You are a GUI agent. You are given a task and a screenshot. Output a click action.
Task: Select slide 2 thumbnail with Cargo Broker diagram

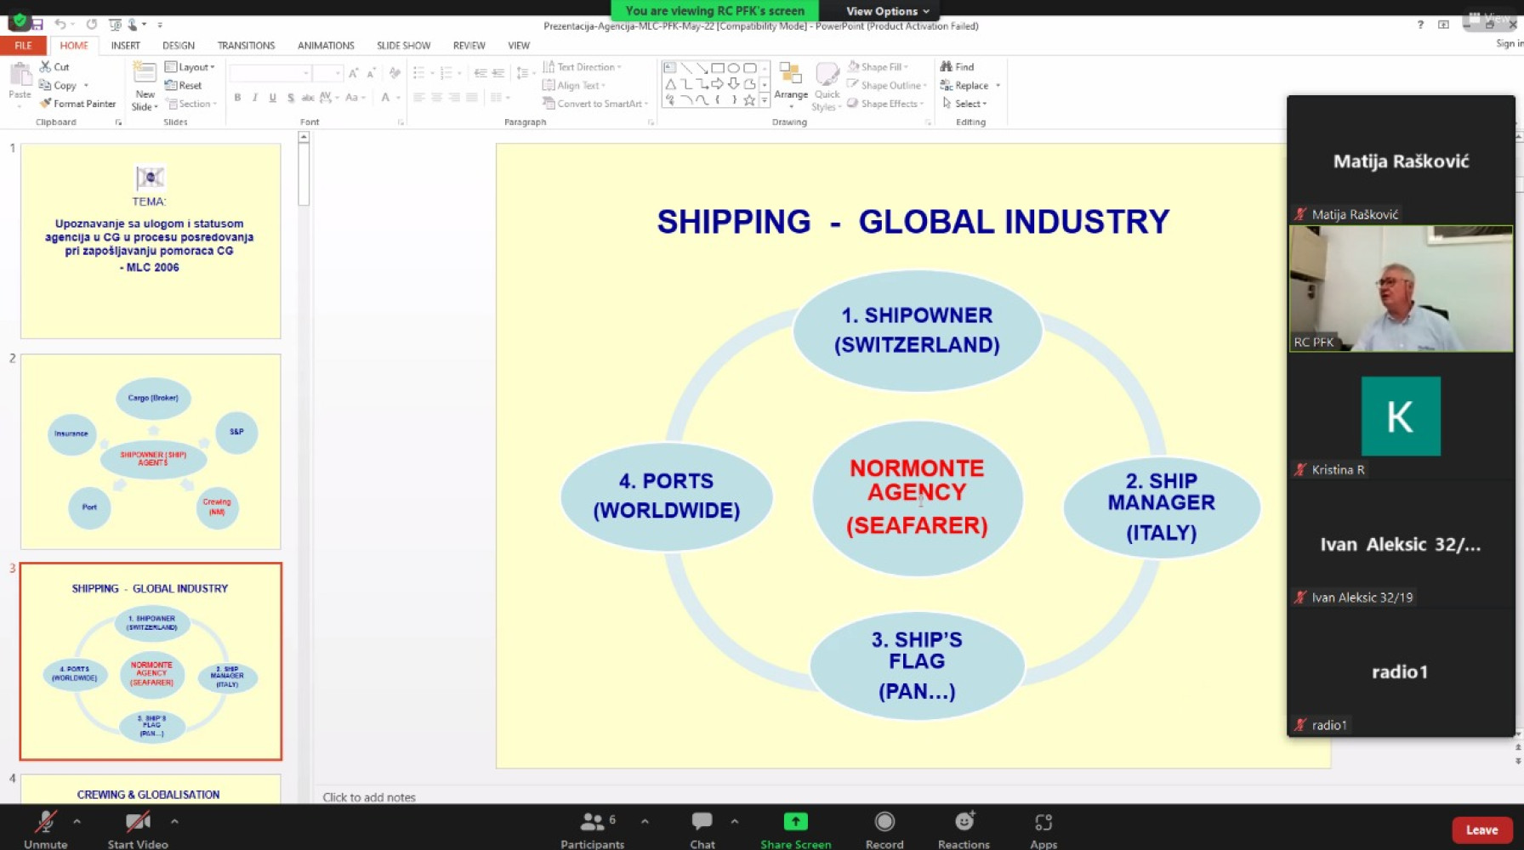[151, 451]
